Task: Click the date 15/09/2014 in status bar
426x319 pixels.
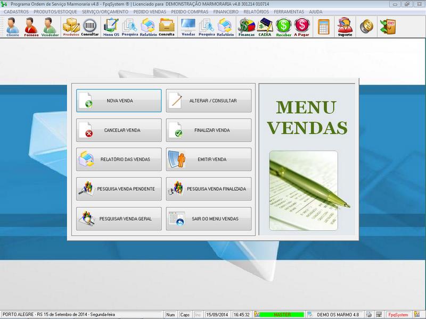Action: [217, 315]
